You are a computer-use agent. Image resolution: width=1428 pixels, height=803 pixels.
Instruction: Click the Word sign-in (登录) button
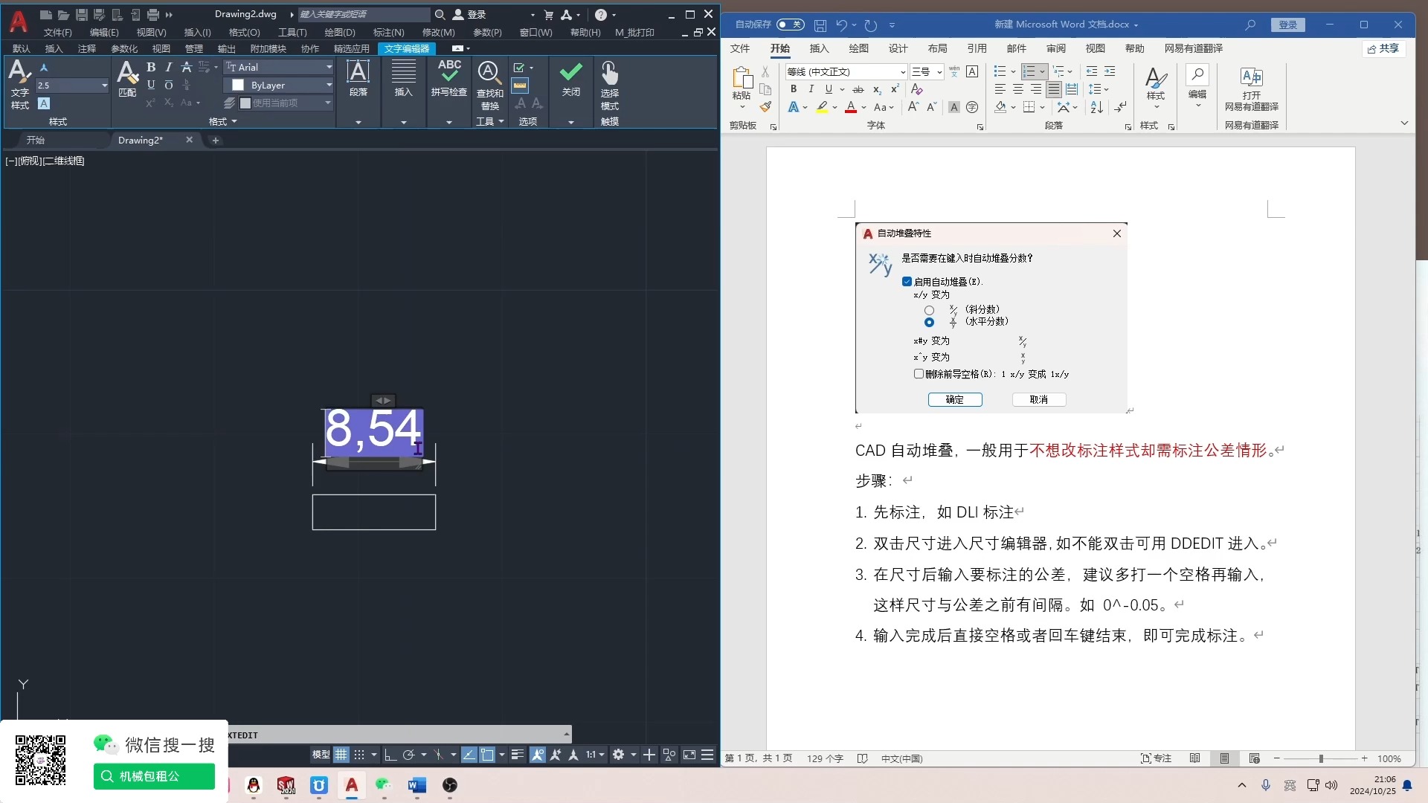(1287, 25)
